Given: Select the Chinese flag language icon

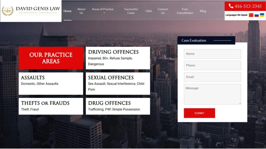Looking at the screenshot, I should tap(251, 15).
